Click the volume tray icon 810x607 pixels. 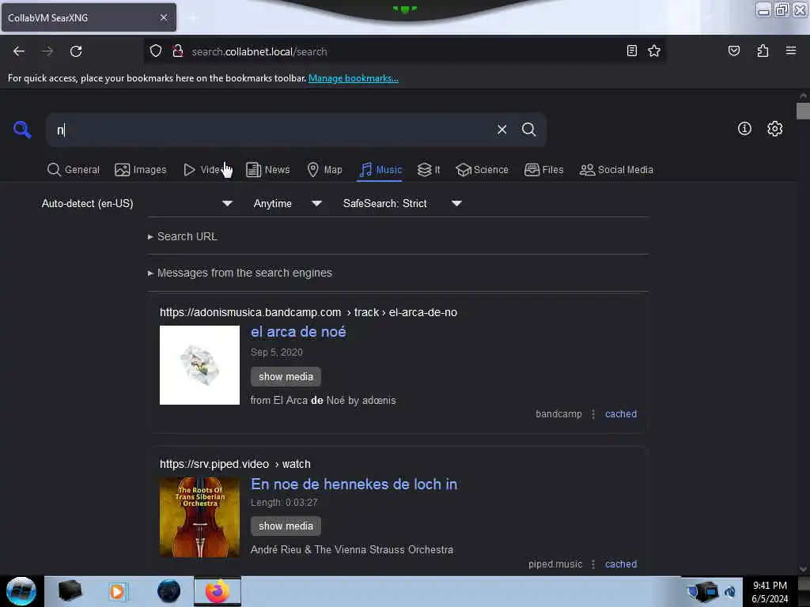[x=730, y=591]
